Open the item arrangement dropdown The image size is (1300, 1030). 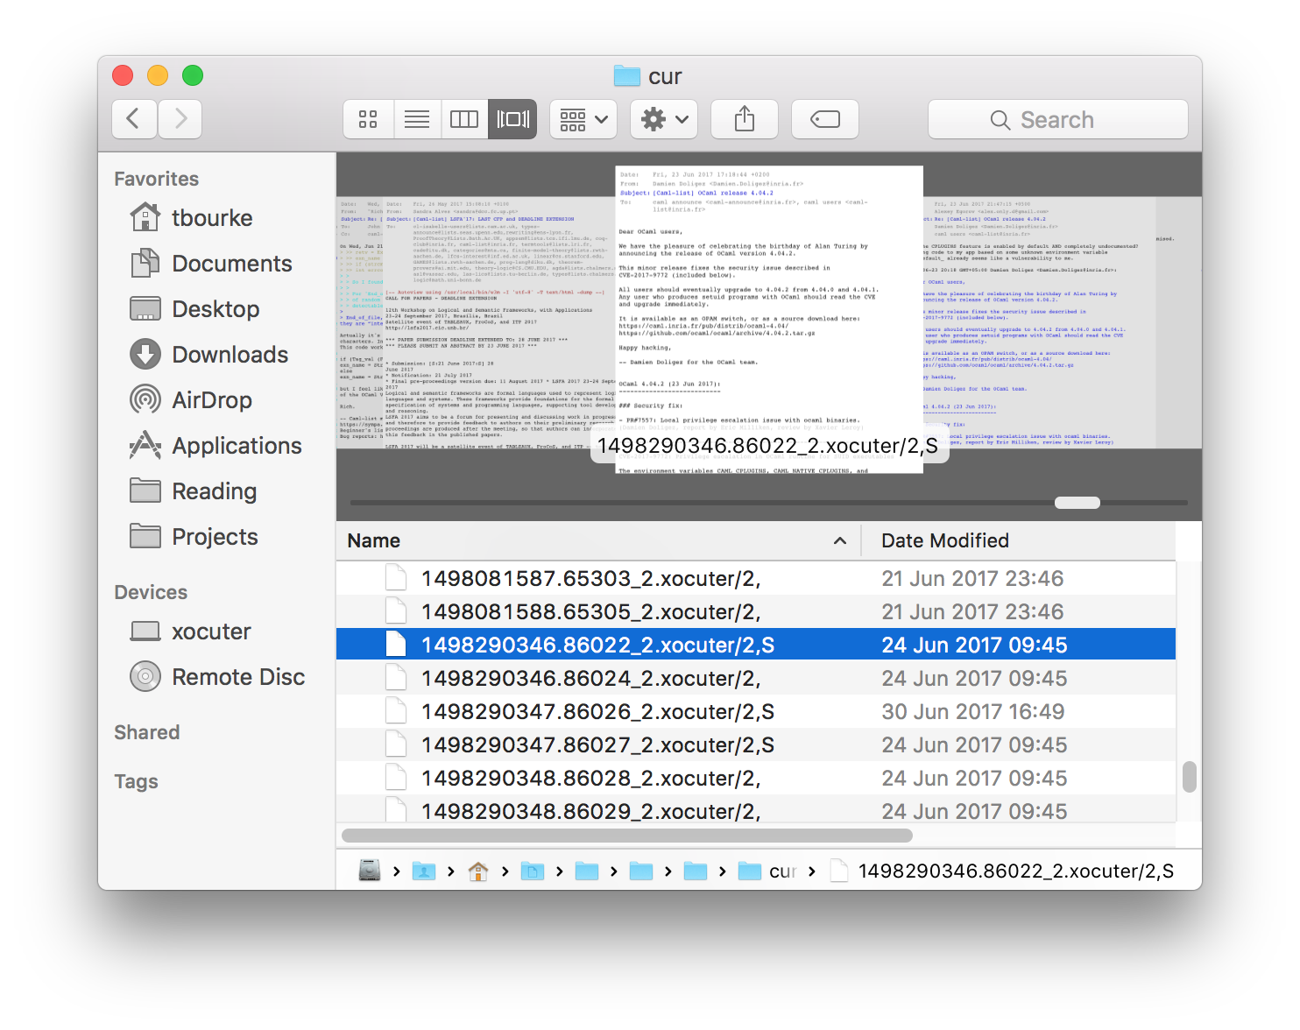[x=583, y=119]
